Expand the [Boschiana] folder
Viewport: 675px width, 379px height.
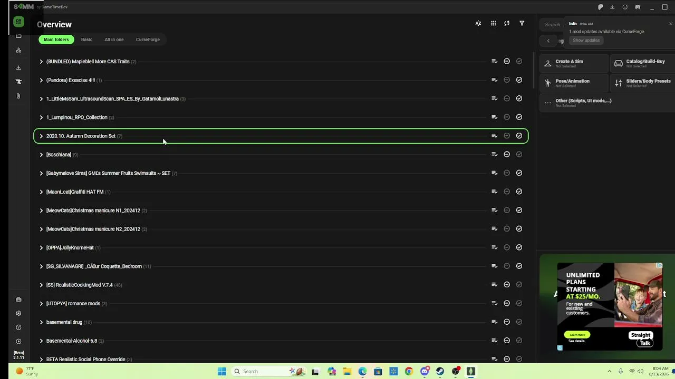tap(41, 155)
